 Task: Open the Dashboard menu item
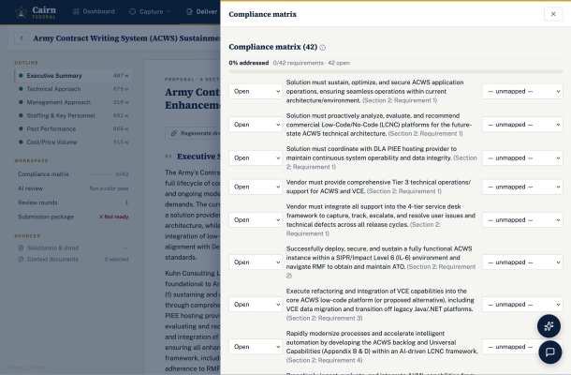pos(94,11)
